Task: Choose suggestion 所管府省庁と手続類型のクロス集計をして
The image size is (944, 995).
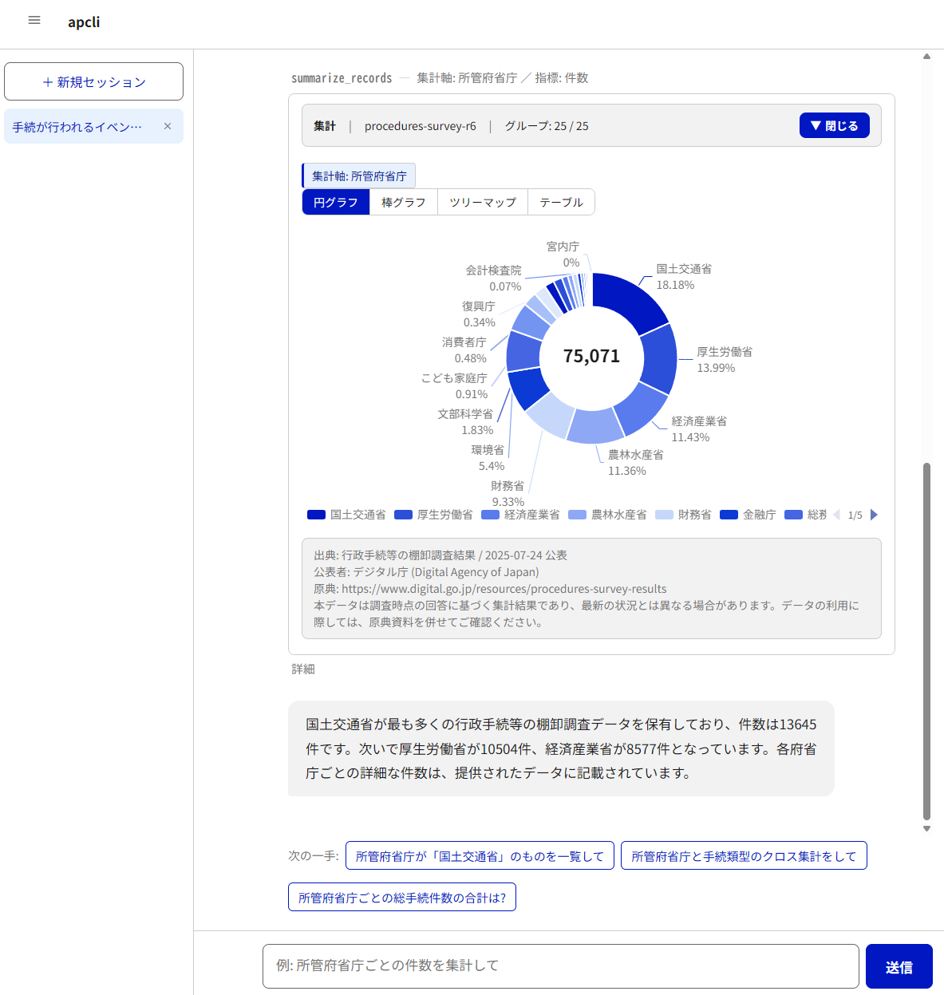Action: pyautogui.click(x=744, y=855)
